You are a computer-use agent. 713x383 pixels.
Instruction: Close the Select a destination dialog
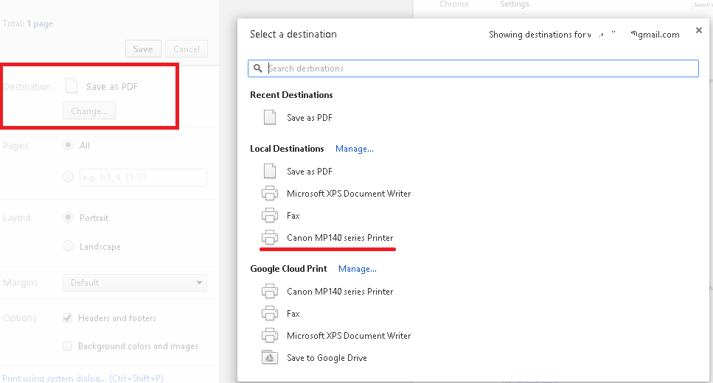(698, 31)
